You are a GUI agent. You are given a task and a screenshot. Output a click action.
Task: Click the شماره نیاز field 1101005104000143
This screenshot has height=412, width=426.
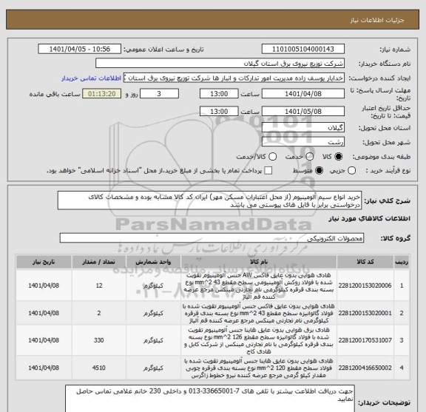[x=303, y=50]
